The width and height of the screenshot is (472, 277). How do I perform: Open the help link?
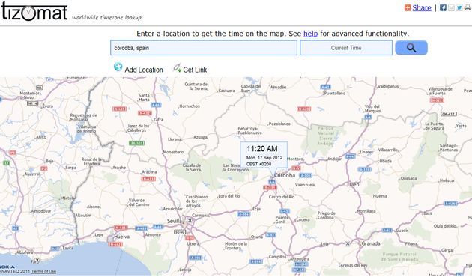pos(310,34)
